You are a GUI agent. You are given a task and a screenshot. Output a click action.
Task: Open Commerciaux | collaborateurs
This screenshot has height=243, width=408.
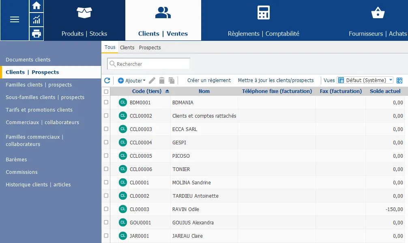click(x=43, y=123)
